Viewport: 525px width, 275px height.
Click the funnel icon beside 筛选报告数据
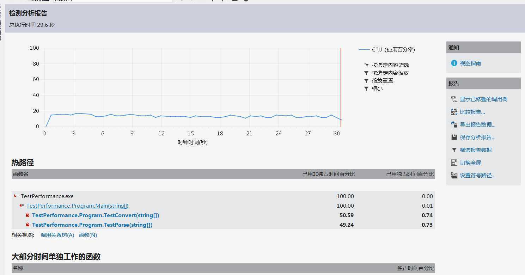coord(454,150)
